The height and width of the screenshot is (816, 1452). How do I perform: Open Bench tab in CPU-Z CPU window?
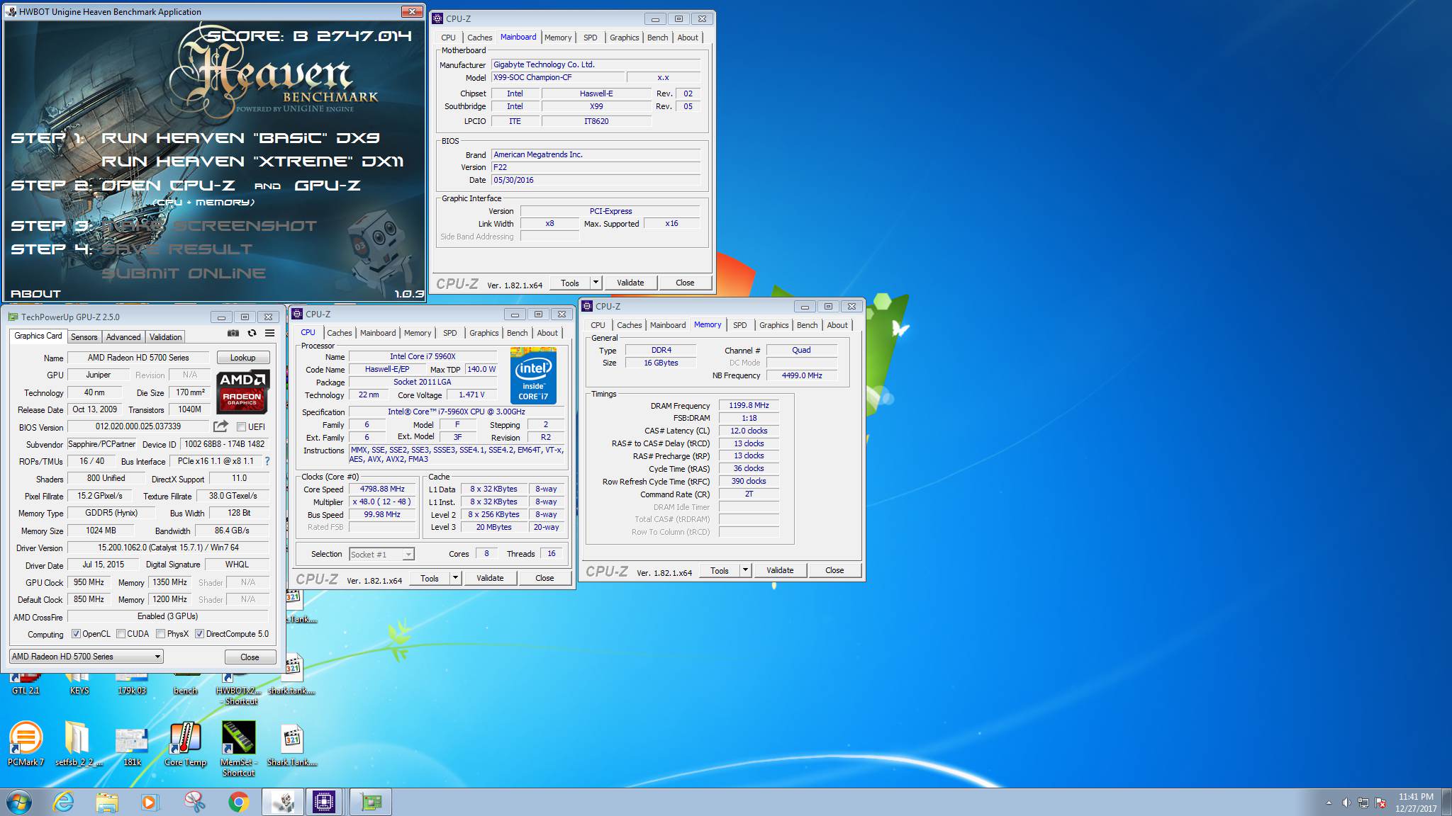click(x=517, y=333)
